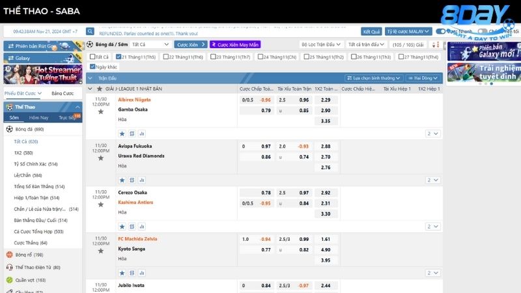Viewport: 521px width, 293px height.
Task: Check the Tất Cả date checkbox
Action: 92,57
